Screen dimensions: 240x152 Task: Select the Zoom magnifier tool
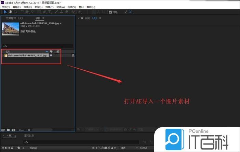click(16, 12)
